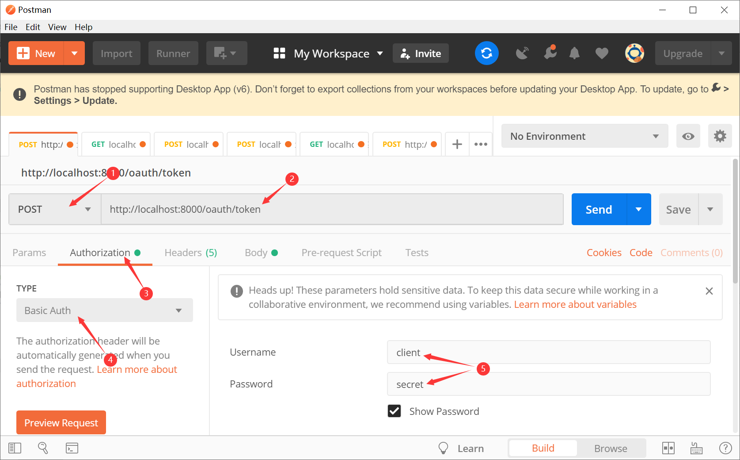This screenshot has height=460, width=740.
Task: Open the tab options ellipsis menu
Action: point(481,144)
